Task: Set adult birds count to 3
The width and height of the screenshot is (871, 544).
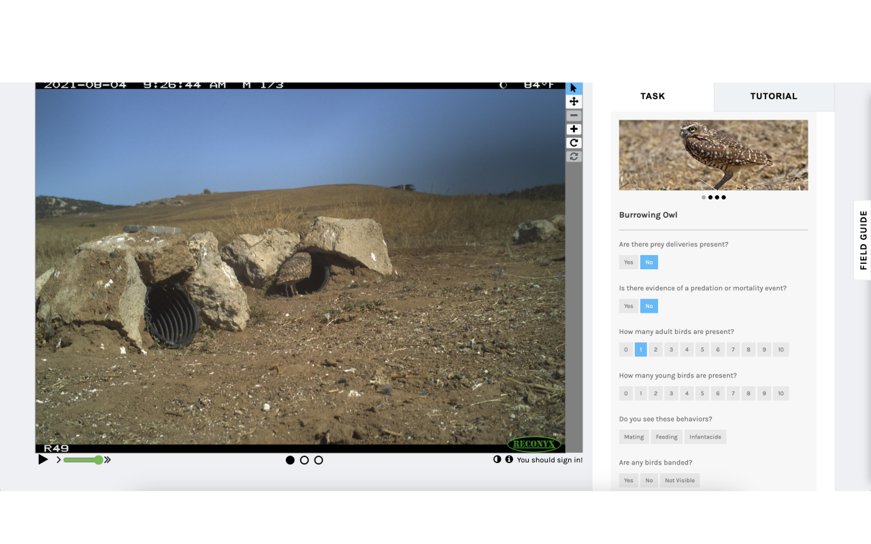Action: 671,350
